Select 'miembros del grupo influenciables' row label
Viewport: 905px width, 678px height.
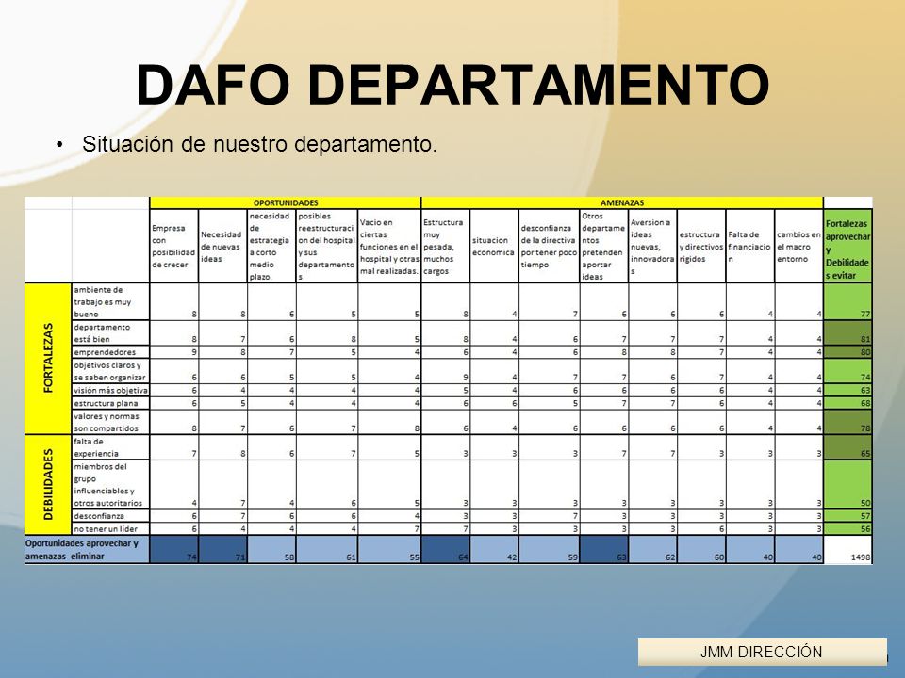click(110, 484)
